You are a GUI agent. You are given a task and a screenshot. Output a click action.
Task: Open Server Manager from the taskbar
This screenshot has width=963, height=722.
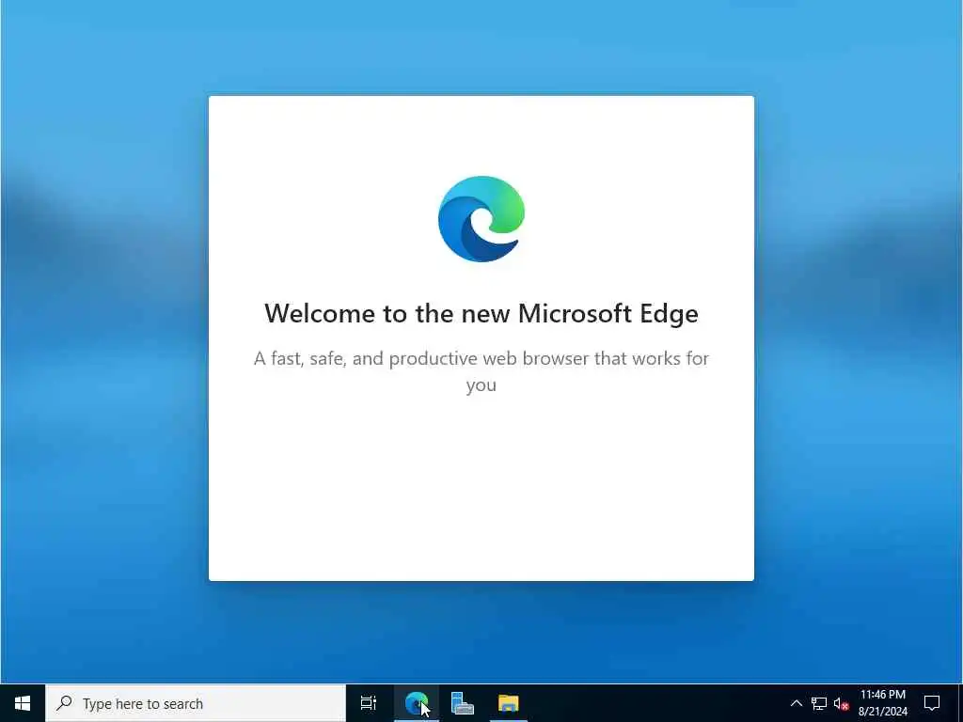click(462, 703)
